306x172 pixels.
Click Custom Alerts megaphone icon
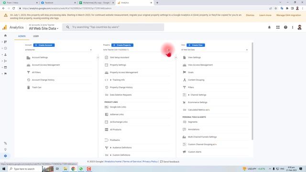coord(185,152)
